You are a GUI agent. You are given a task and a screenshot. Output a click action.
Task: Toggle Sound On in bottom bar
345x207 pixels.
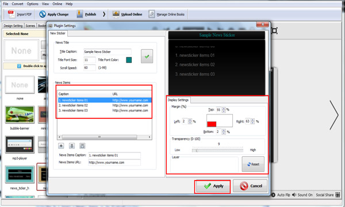coord(302,195)
